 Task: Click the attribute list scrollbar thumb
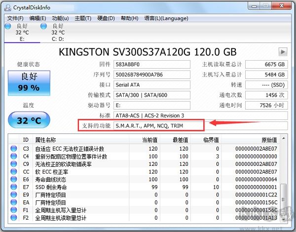point(283,199)
